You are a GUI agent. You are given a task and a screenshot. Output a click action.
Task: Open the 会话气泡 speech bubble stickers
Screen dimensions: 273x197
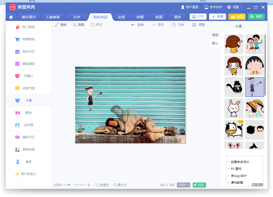click(x=29, y=88)
